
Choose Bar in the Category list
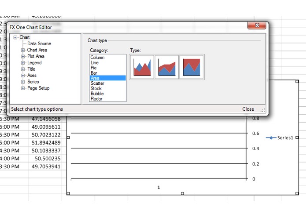pyautogui.click(x=108, y=73)
